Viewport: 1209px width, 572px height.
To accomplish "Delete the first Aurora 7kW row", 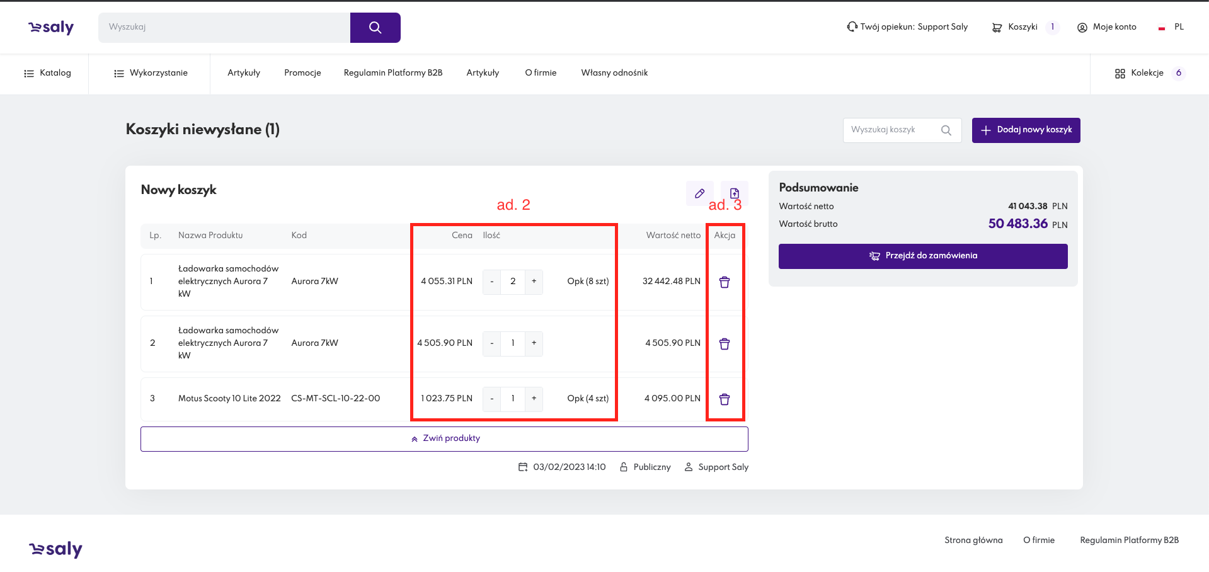I will pyautogui.click(x=725, y=282).
